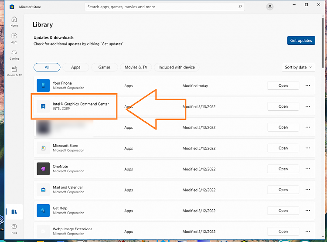The height and width of the screenshot is (242, 327).
Task: Click the Modified today text
Action: point(195,86)
